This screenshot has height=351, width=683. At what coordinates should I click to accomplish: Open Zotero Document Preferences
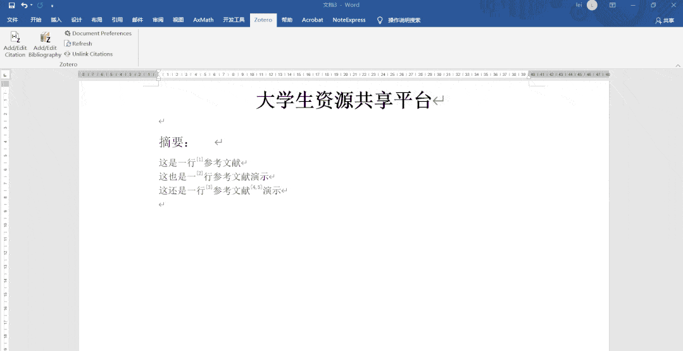pyautogui.click(x=98, y=34)
